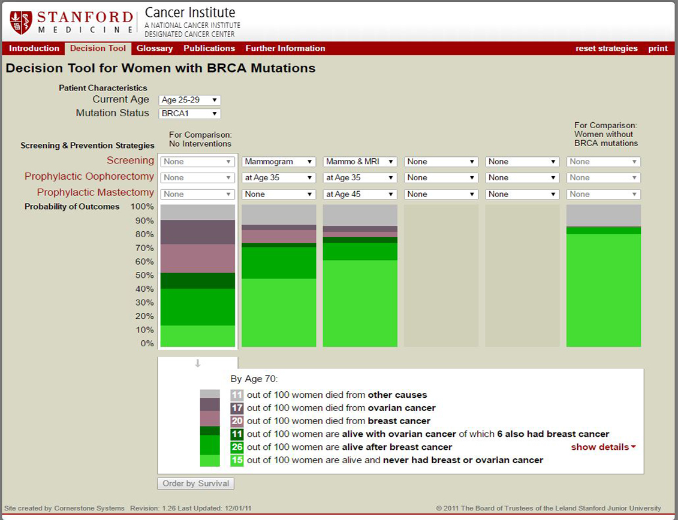
Task: Select the Women without BRCA mutations outcome bar
Action: click(x=604, y=276)
